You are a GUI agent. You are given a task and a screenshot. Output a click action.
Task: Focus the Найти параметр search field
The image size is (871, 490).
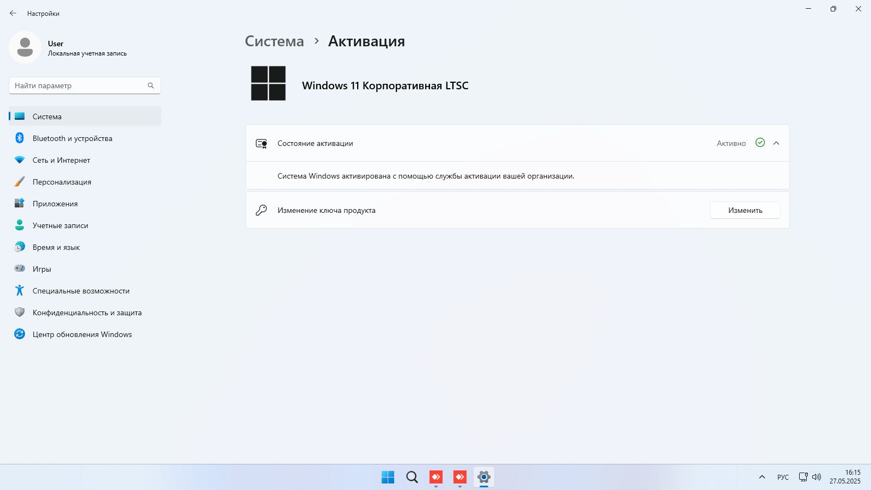(85, 85)
